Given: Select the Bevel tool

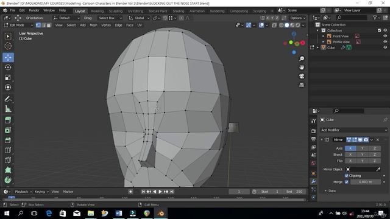Looking at the screenshot, I should (8, 140).
